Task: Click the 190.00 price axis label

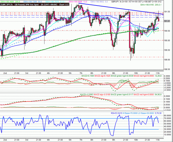Action: (x=167, y=40)
